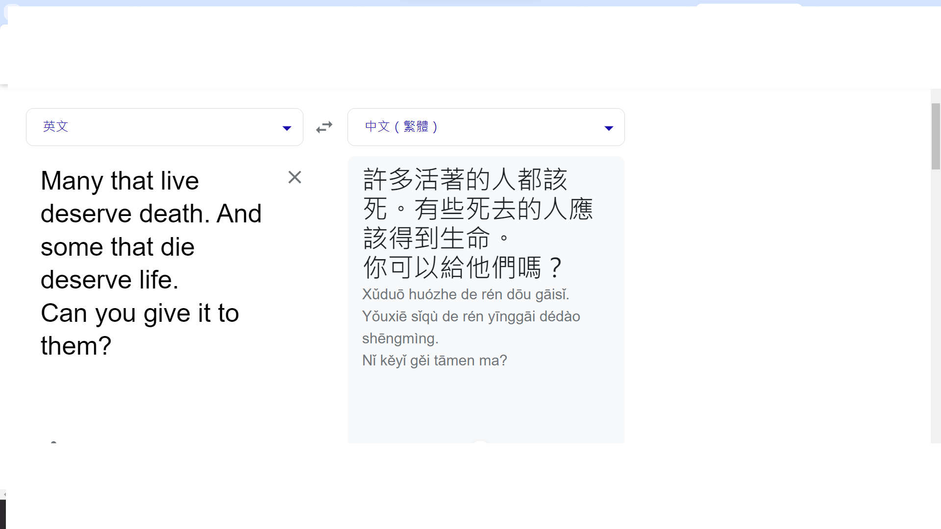Click the pinyin line 'Nǐ kěyǐ gěi tāmen ma?'
This screenshot has height=529, width=941.
tap(434, 361)
